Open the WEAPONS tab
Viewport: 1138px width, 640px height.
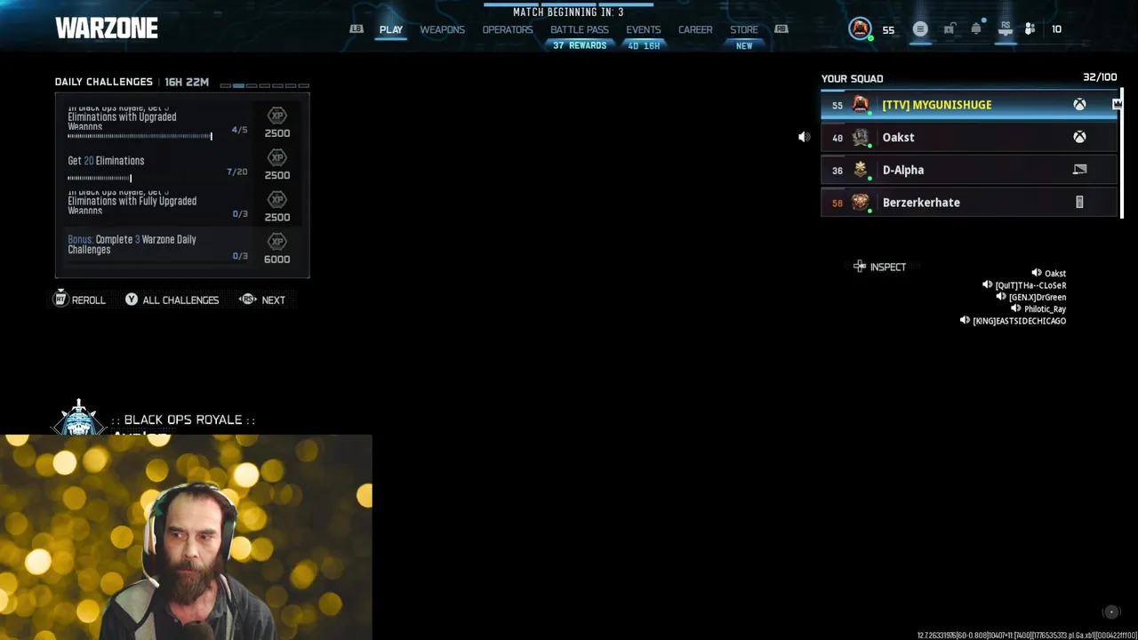click(x=442, y=29)
